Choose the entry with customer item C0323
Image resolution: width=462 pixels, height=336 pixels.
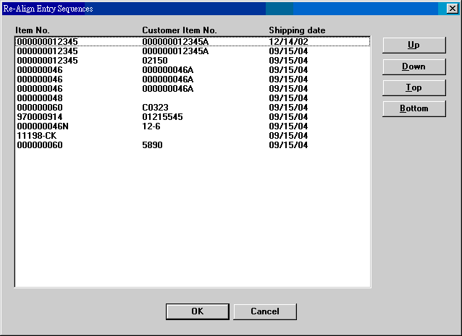[155, 108]
